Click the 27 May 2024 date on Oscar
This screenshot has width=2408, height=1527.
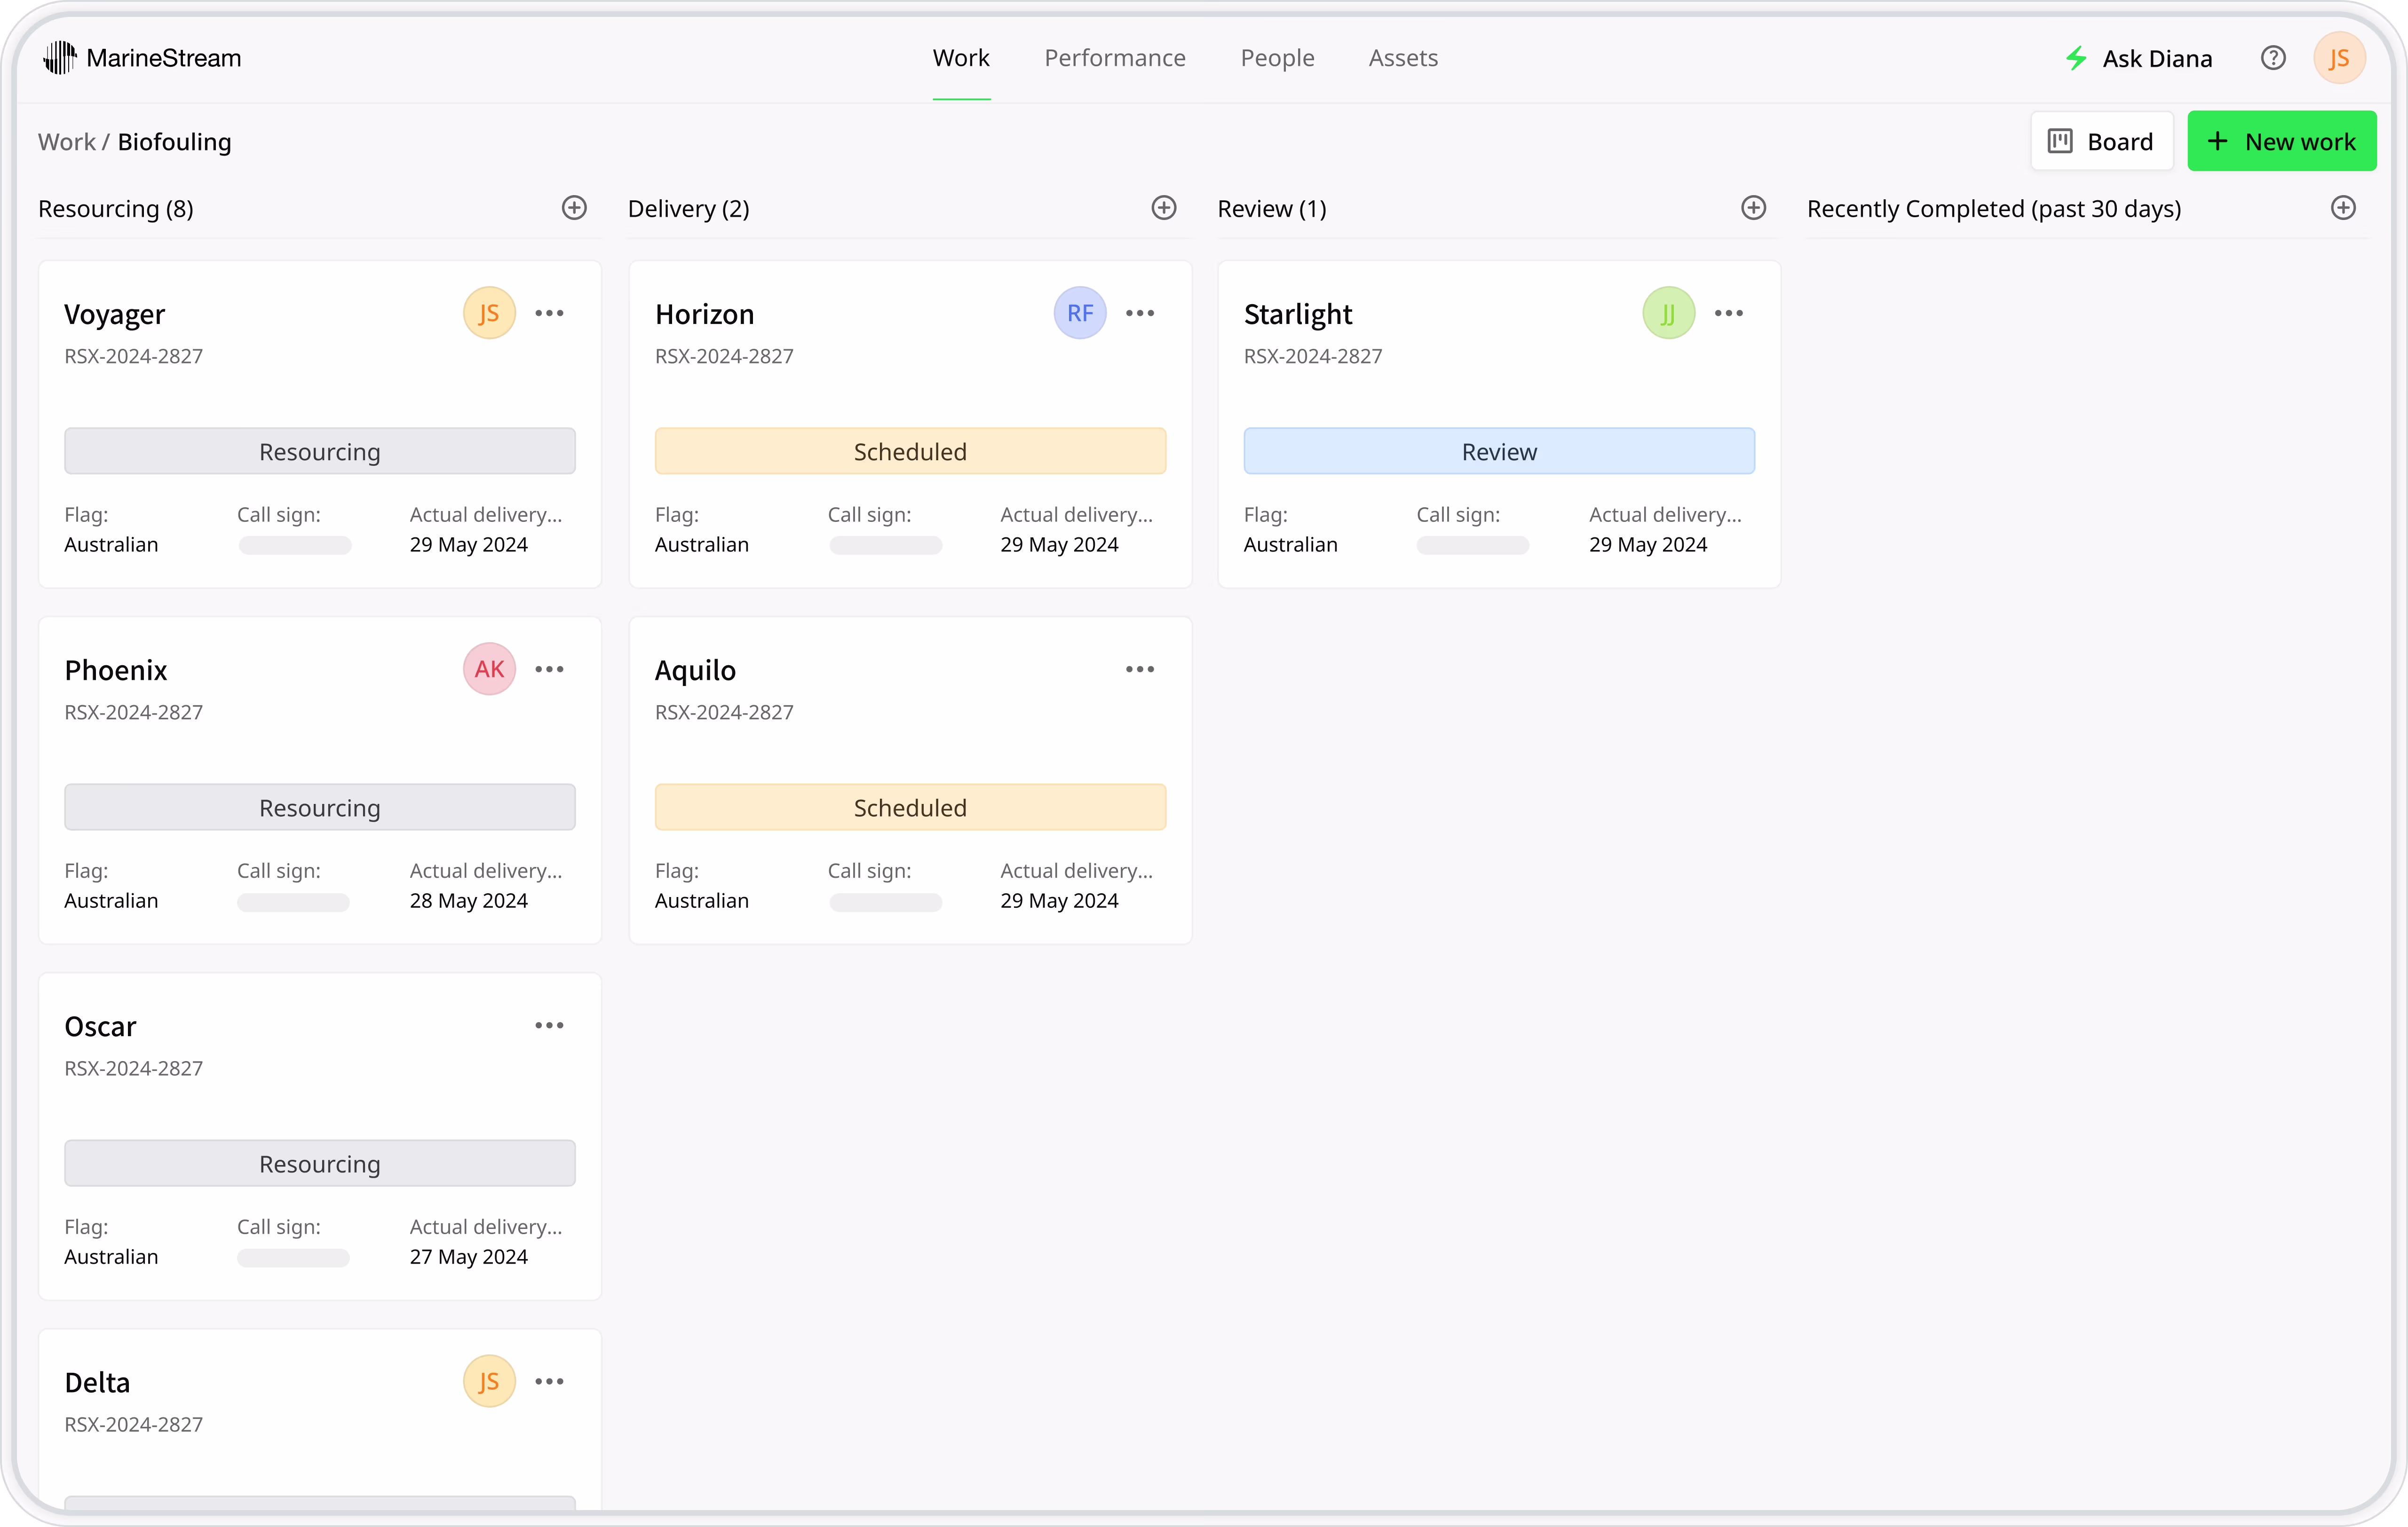pyautogui.click(x=469, y=1256)
